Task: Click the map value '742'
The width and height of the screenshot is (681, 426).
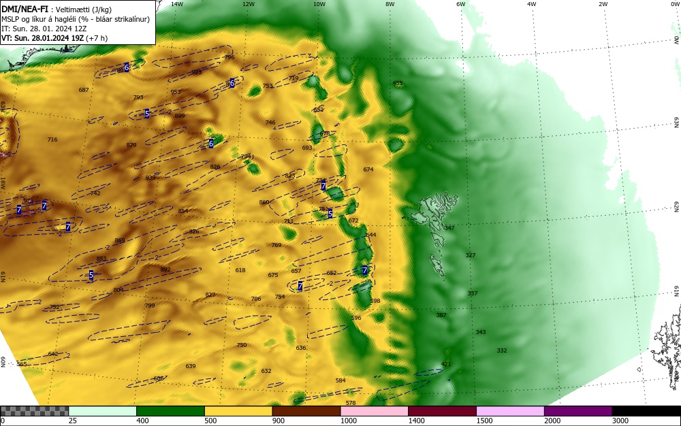Action: pos(95,193)
